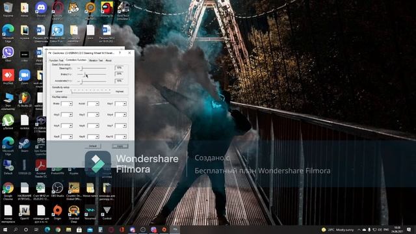Open the Key3 mapping dropdown

93,114
